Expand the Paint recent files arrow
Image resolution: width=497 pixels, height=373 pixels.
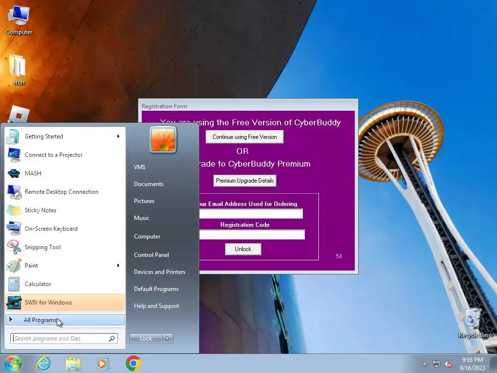(118, 266)
